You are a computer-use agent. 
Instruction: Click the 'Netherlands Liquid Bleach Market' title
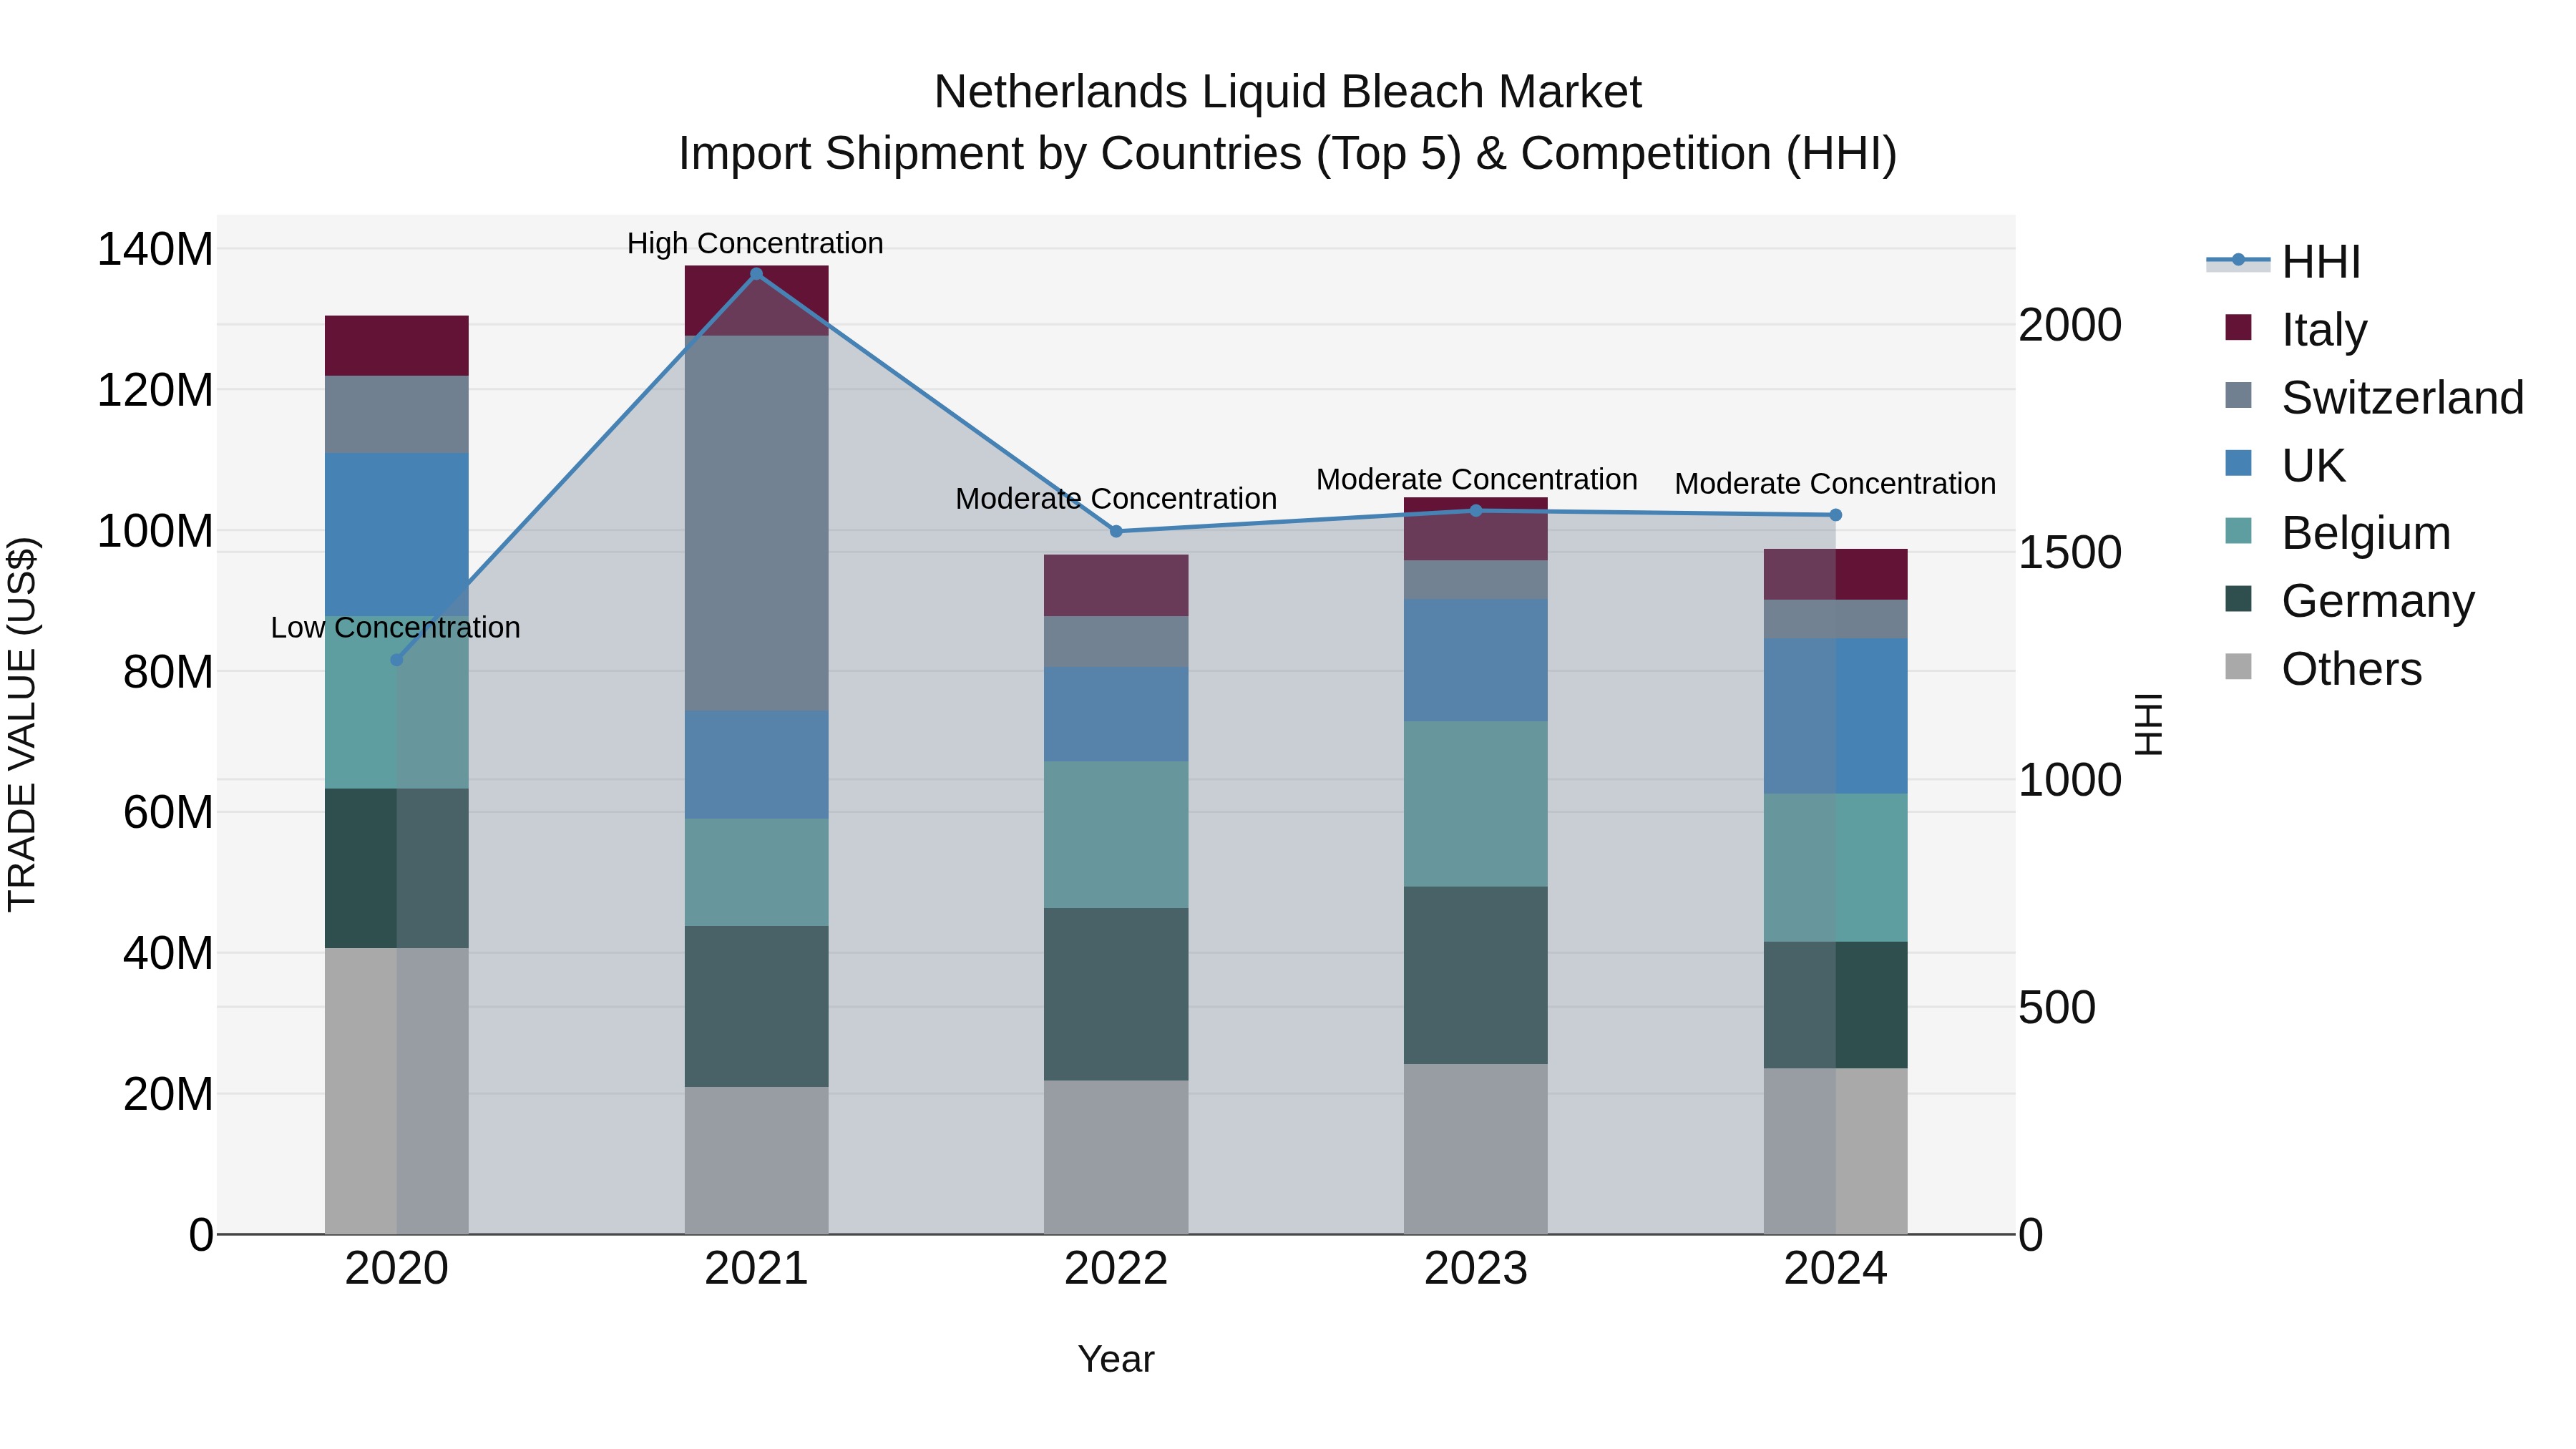tap(1288, 92)
